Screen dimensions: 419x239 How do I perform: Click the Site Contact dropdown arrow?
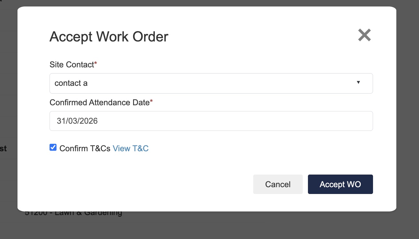358,83
